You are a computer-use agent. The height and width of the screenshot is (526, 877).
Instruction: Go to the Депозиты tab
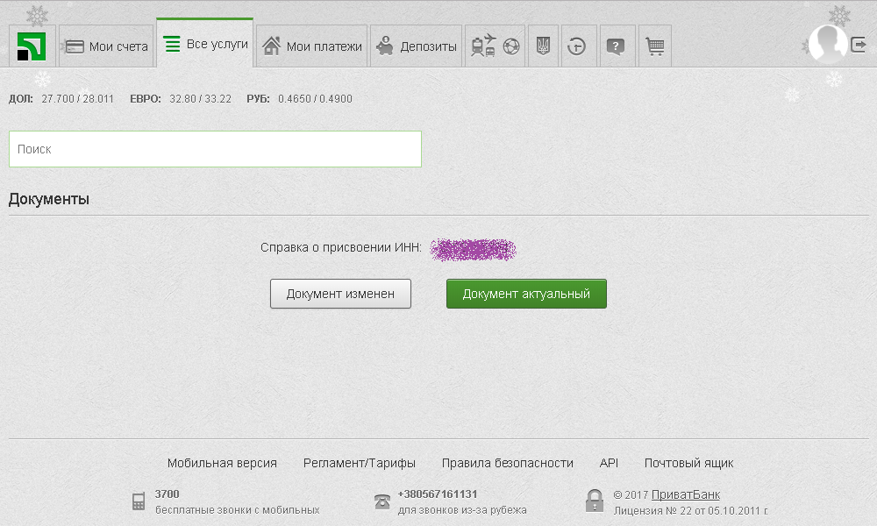(416, 46)
